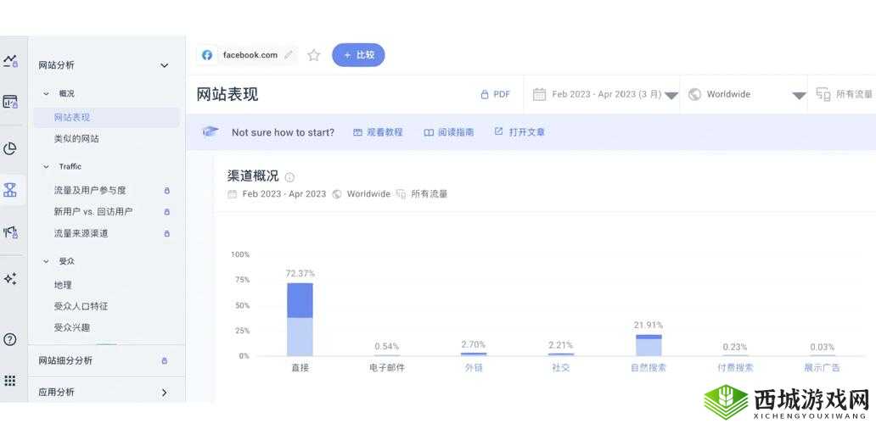Select the pie chart icon in left rail
This screenshot has width=876, height=424.
click(10, 148)
